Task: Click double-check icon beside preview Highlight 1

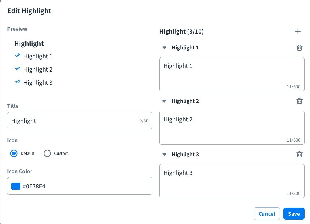Action: (18, 56)
